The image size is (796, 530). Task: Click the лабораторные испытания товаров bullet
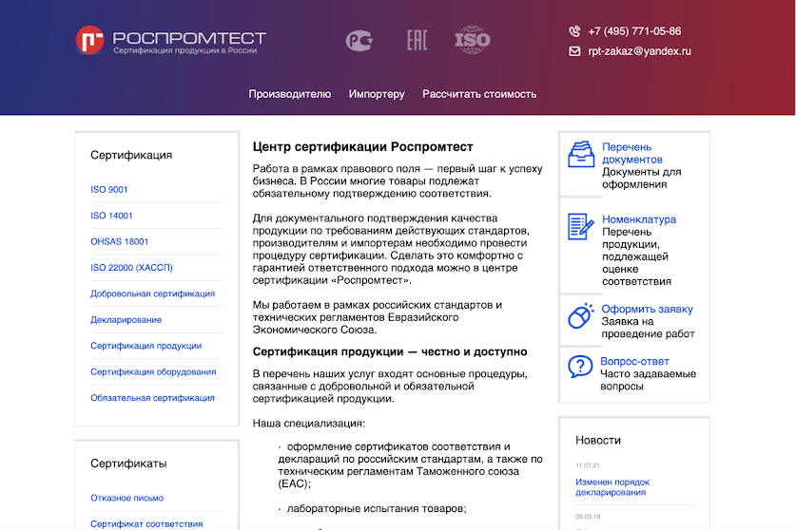tap(377, 509)
